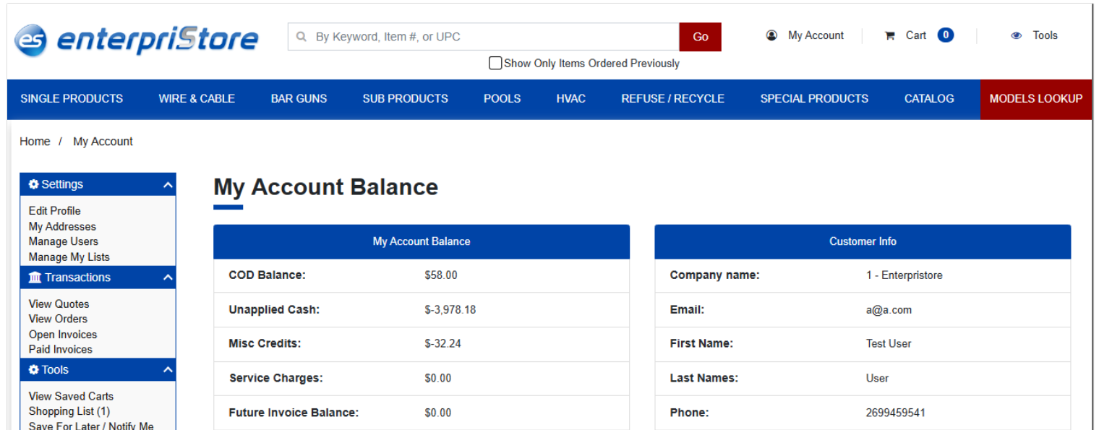Viewport: 1099px width, 430px height.
Task: Open the Single Products menu
Action: tap(72, 99)
